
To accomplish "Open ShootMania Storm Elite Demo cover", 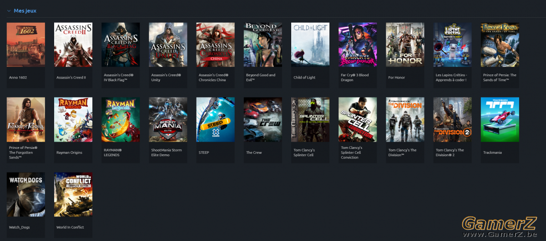I will (168, 119).
